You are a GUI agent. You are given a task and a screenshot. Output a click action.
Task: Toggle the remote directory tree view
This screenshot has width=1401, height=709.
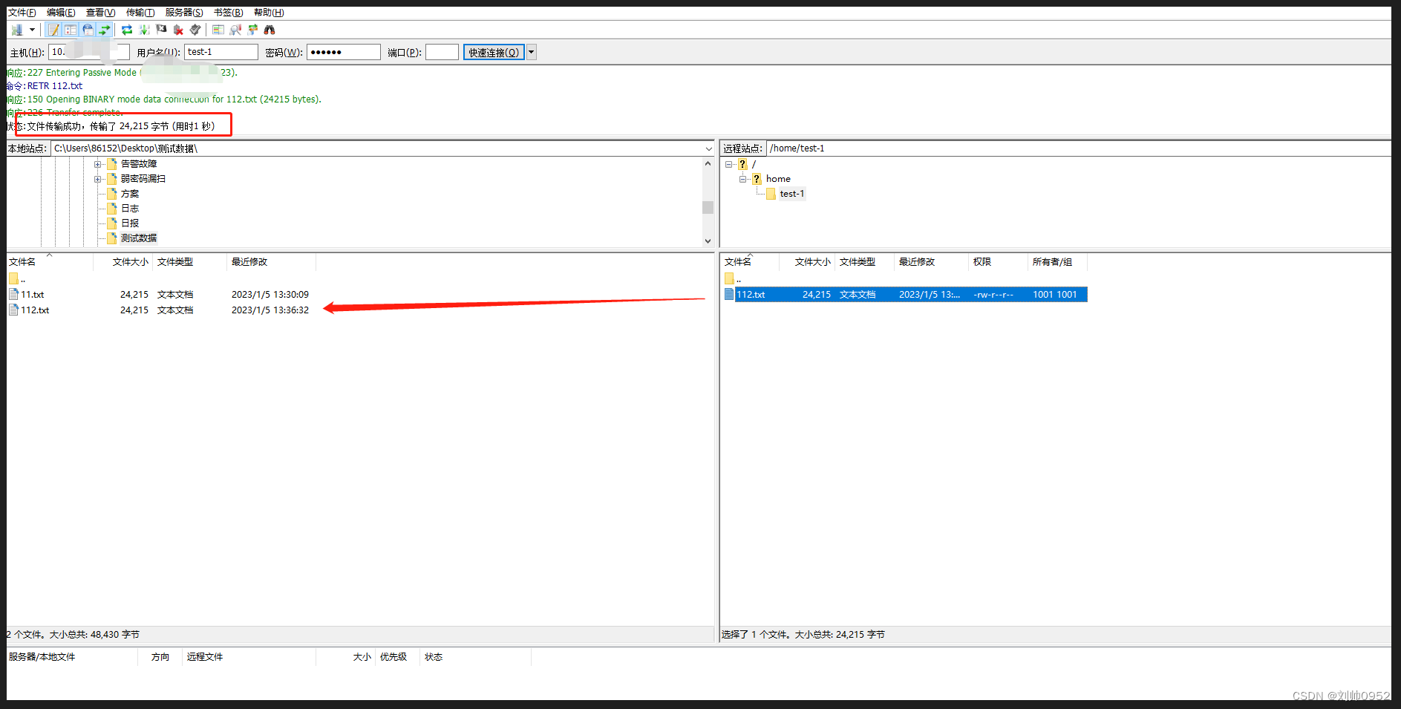pyautogui.click(x=88, y=30)
